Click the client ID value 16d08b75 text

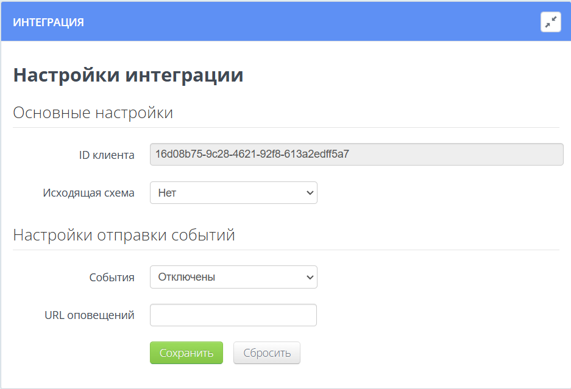coord(252,154)
